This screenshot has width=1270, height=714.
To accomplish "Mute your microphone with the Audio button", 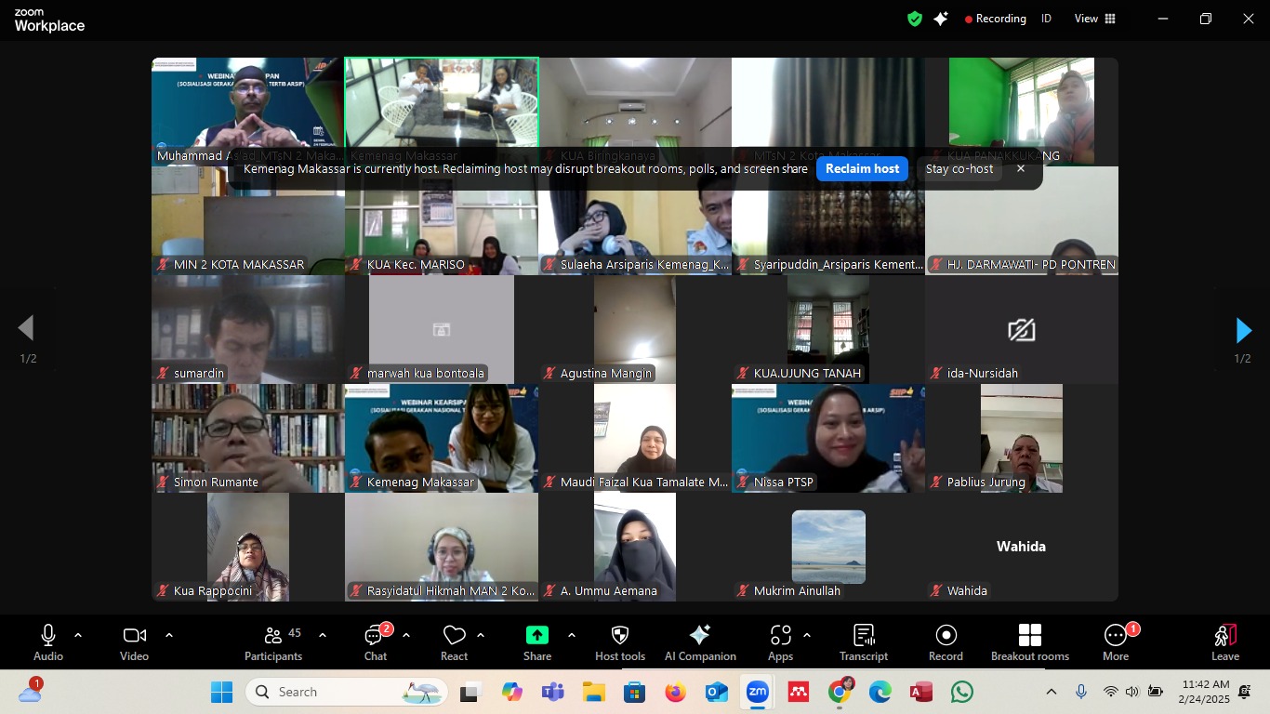I will tap(47, 641).
